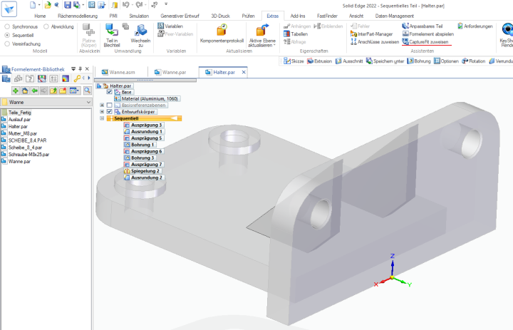Expand the Basisreferenzebenen node
513x330 pixels.
(x=102, y=105)
